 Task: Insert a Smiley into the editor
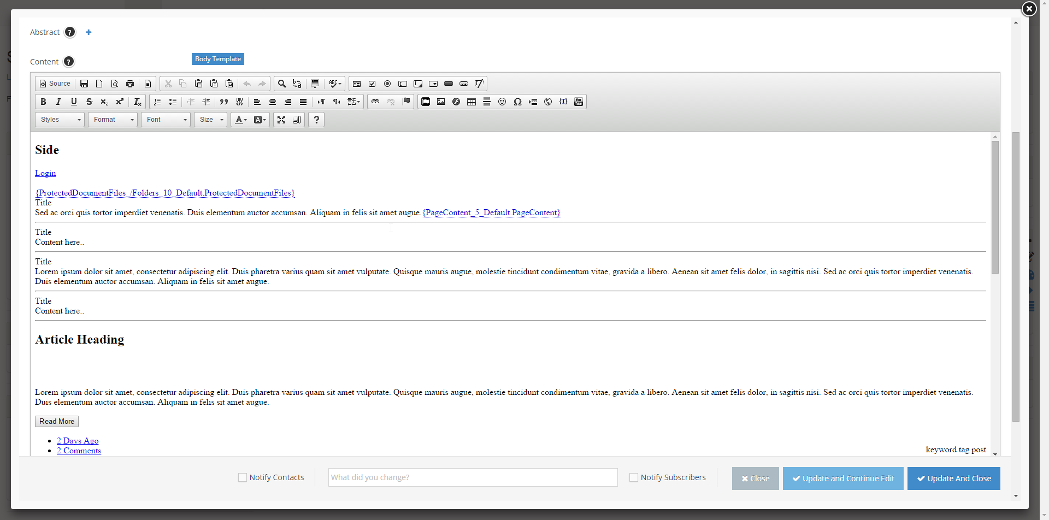click(x=502, y=102)
